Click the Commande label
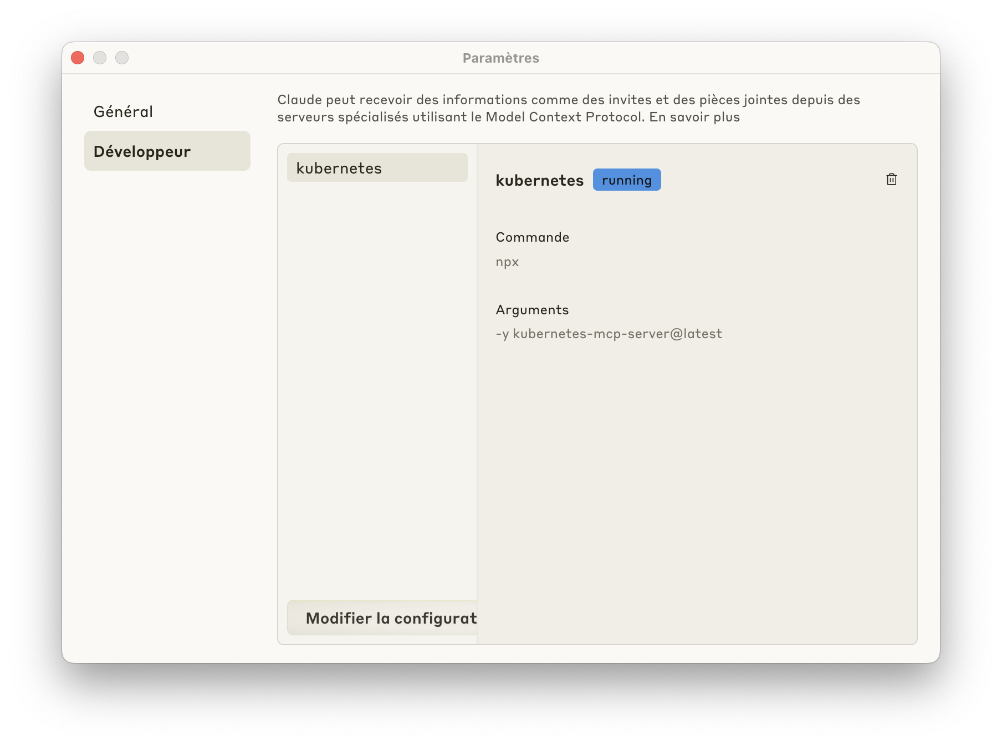Screen dimensions: 1002x745 (x=532, y=237)
